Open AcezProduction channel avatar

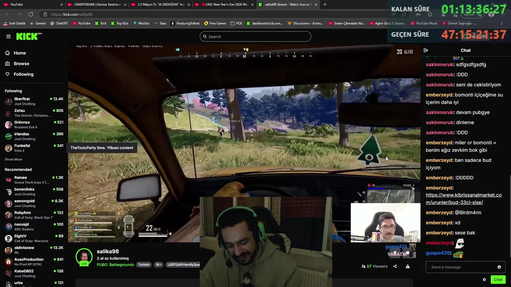pyautogui.click(x=8, y=262)
